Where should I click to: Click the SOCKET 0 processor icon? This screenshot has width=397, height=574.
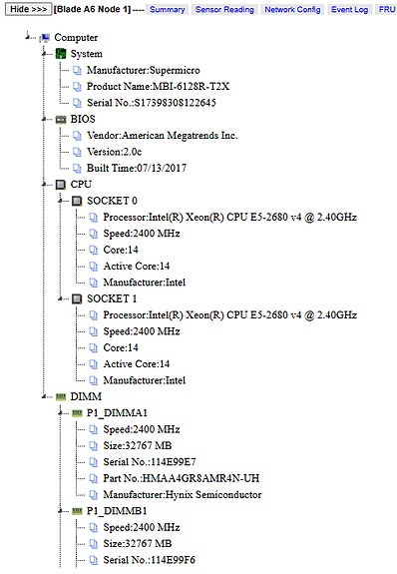[77, 201]
